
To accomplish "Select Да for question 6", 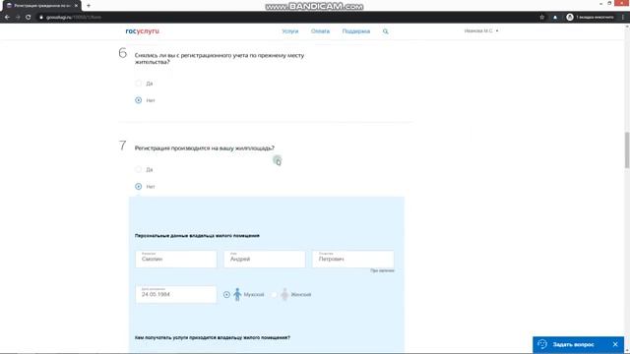I will click(x=138, y=84).
